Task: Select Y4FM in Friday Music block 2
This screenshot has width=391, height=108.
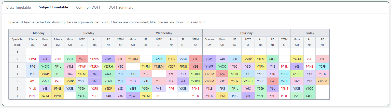Action: (x=297, y=59)
